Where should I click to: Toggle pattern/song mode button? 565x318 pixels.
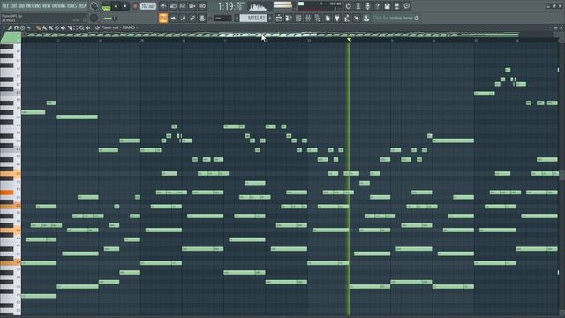(x=106, y=6)
